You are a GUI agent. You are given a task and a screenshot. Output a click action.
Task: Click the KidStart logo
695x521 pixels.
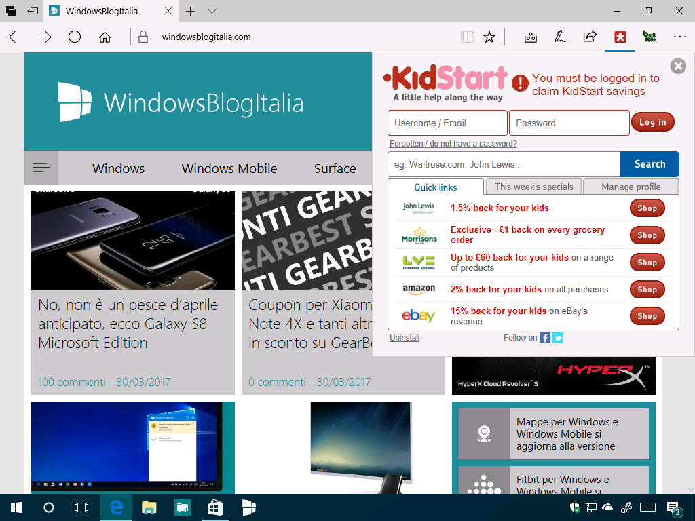click(445, 83)
